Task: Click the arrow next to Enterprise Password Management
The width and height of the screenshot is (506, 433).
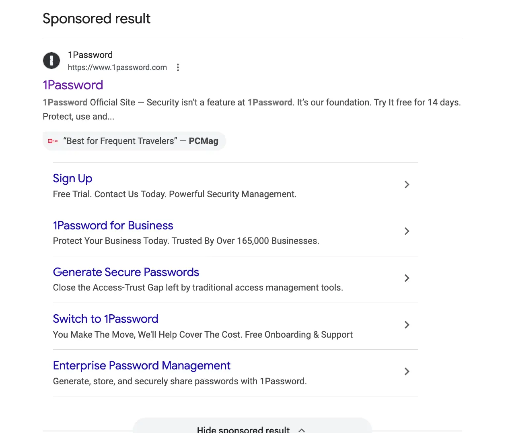Action: [407, 371]
